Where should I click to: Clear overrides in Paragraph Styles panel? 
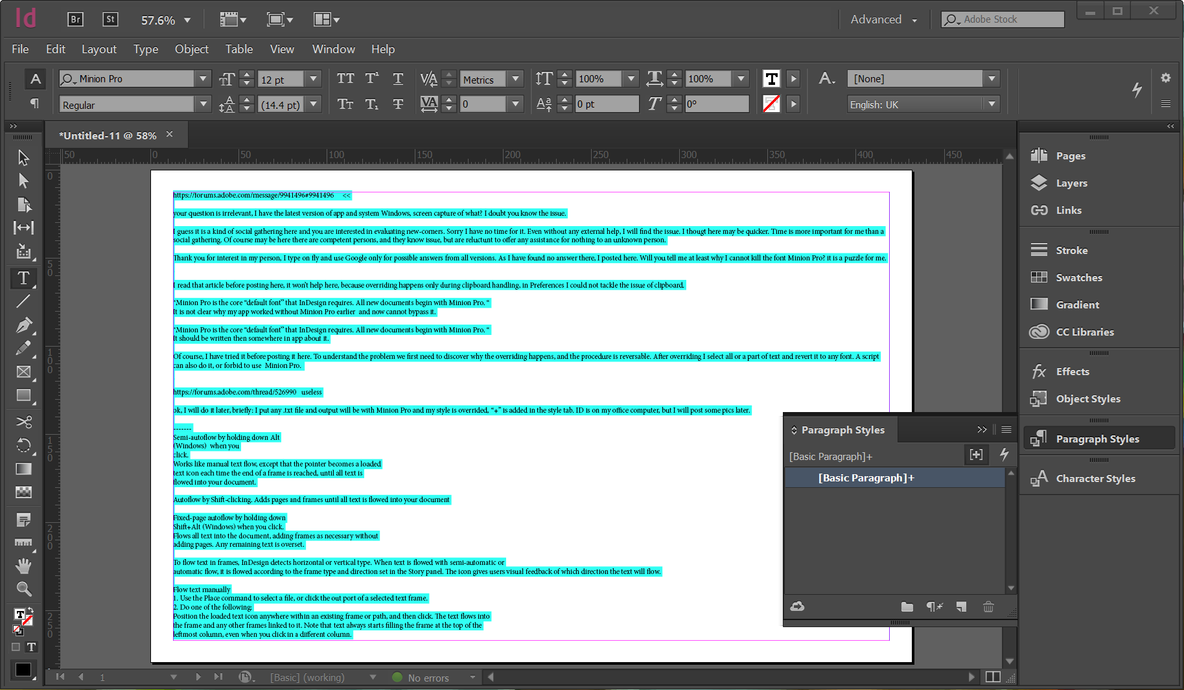coord(934,606)
